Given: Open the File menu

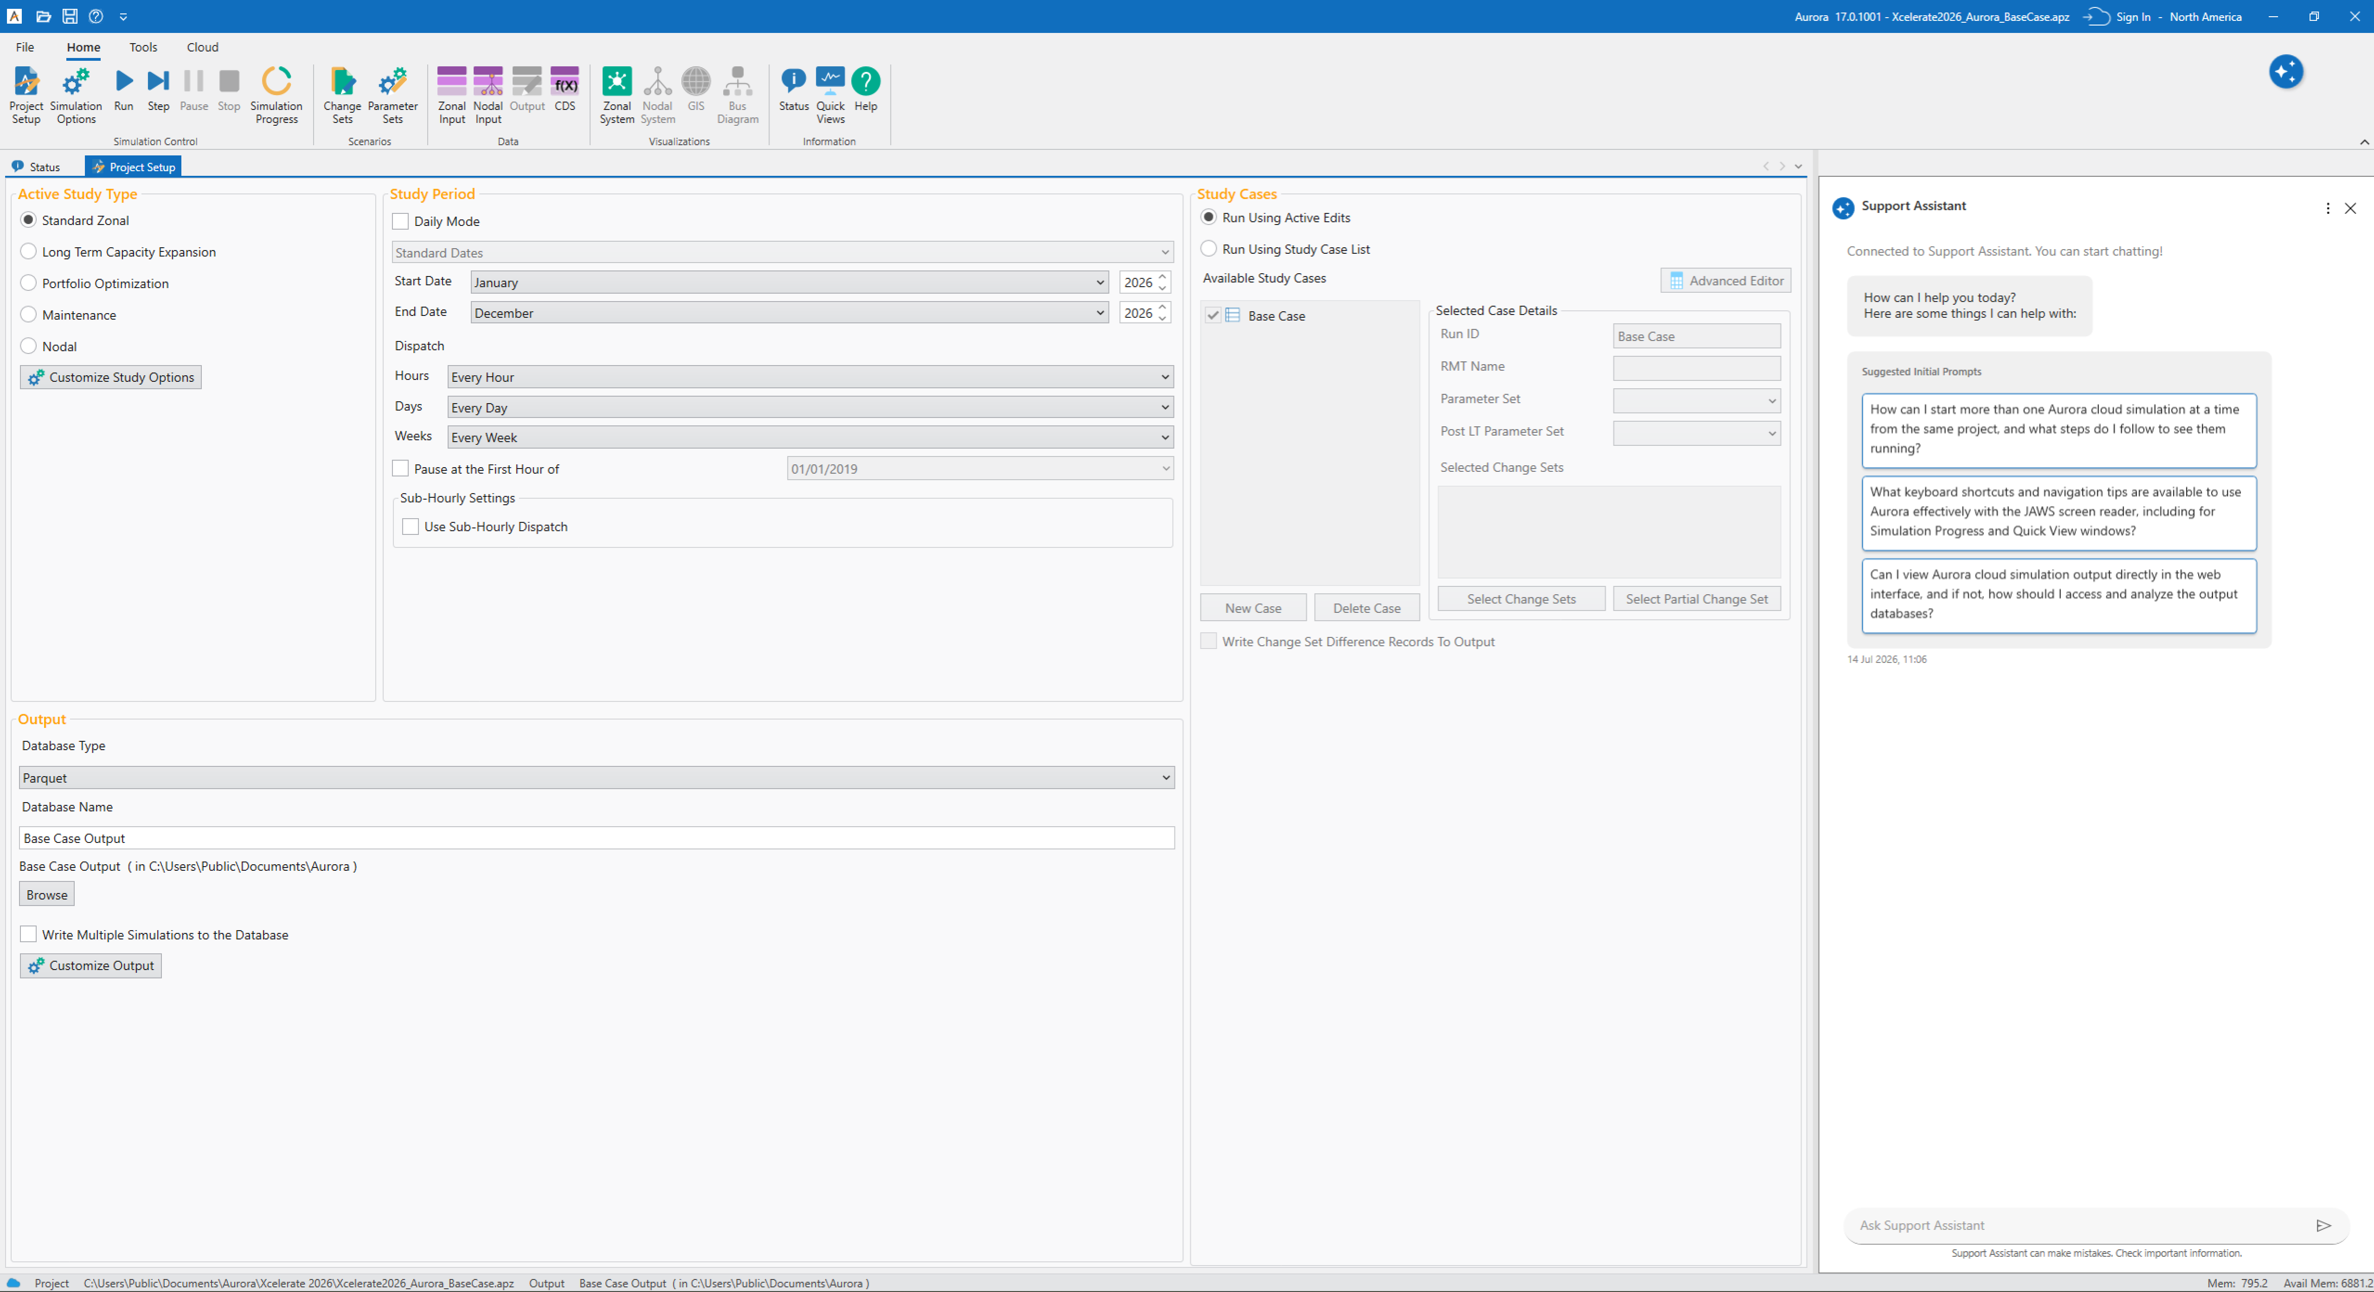Looking at the screenshot, I should click(x=25, y=47).
